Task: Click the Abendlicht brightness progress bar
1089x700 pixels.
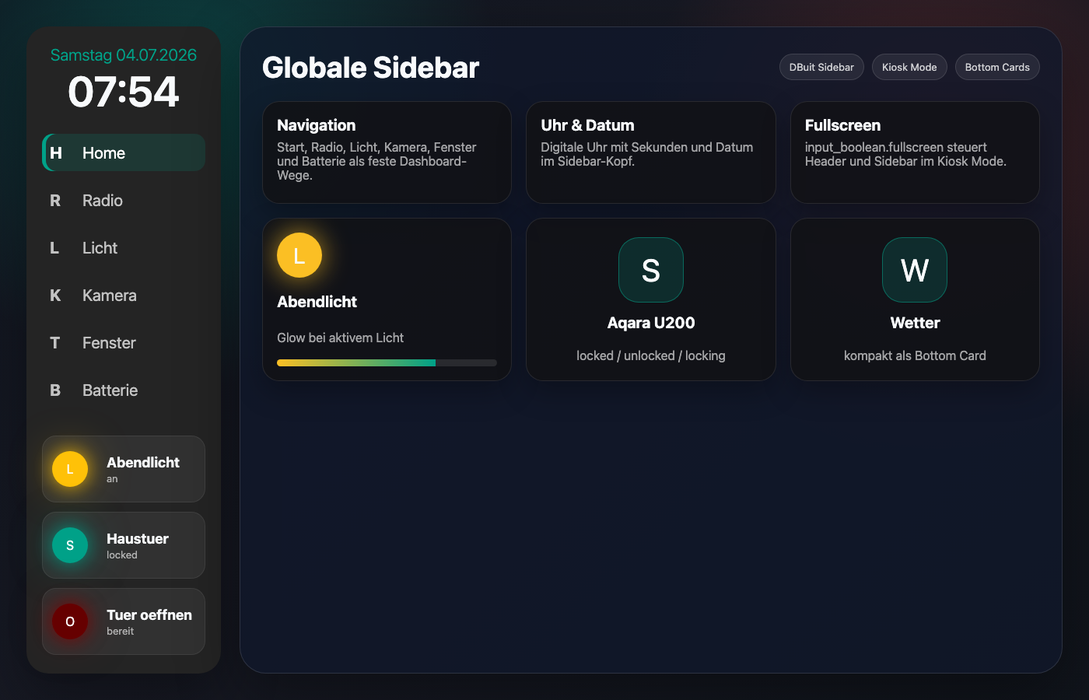Action: [387, 362]
